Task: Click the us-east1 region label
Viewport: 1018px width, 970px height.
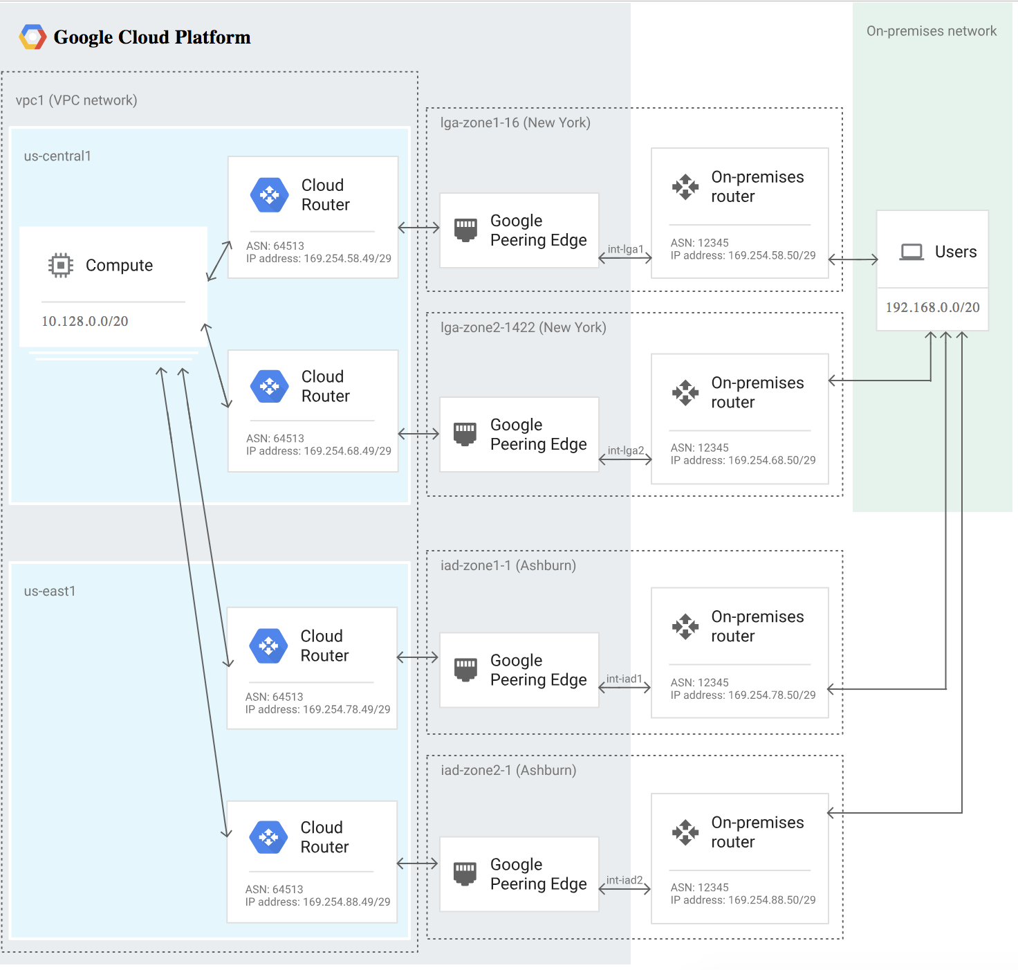Action: coord(50,591)
